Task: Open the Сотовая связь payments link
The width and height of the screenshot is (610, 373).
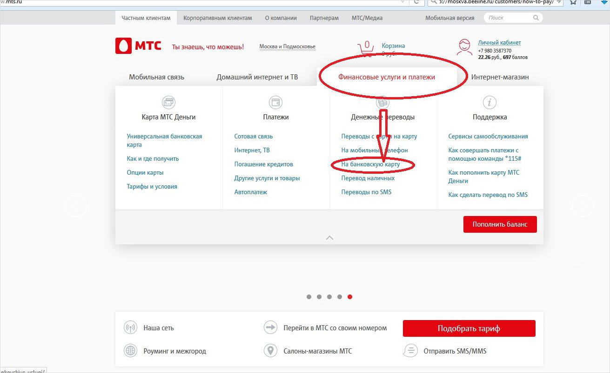Action: tap(254, 137)
